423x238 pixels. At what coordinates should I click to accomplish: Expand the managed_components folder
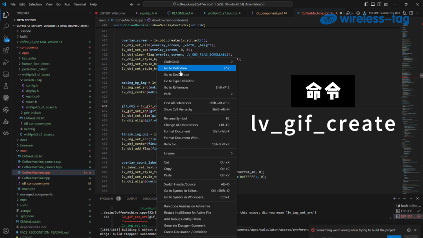tap(36, 194)
